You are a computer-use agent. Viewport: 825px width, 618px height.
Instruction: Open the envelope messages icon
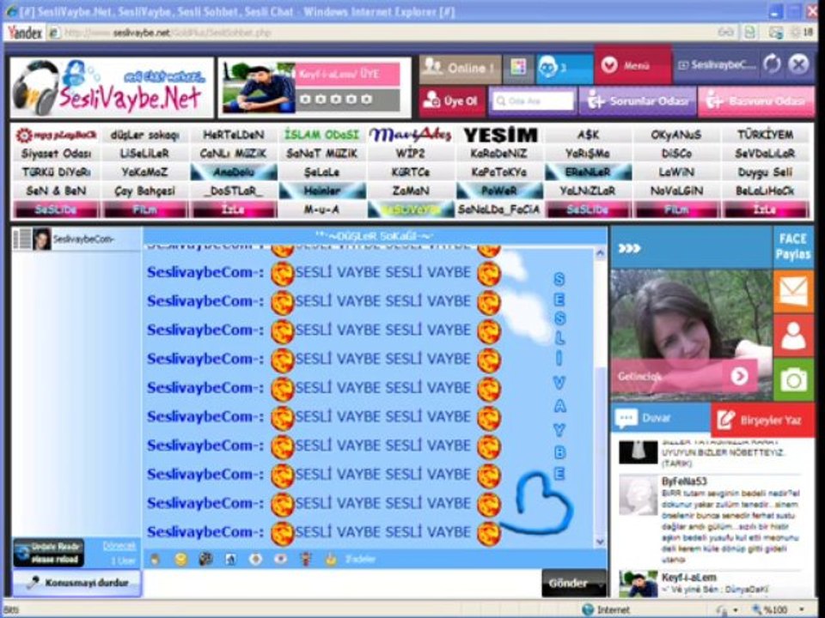click(x=793, y=291)
